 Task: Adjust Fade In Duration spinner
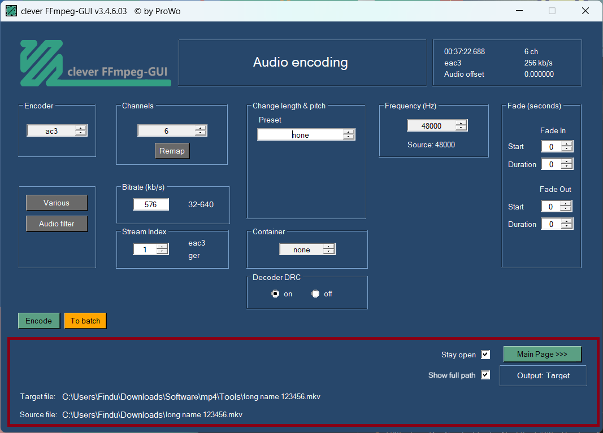(x=557, y=164)
